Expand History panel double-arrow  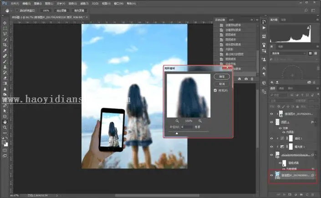pyautogui.click(x=252, y=20)
